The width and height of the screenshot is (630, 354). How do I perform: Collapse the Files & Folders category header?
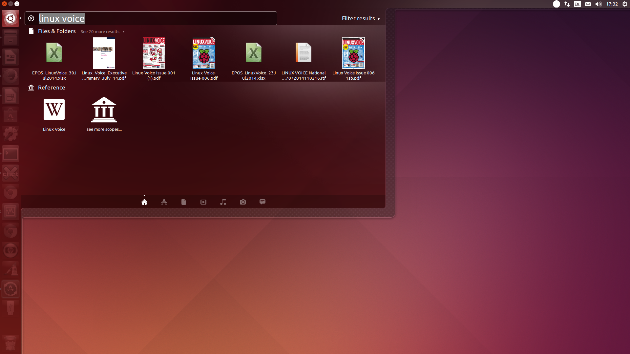click(56, 31)
